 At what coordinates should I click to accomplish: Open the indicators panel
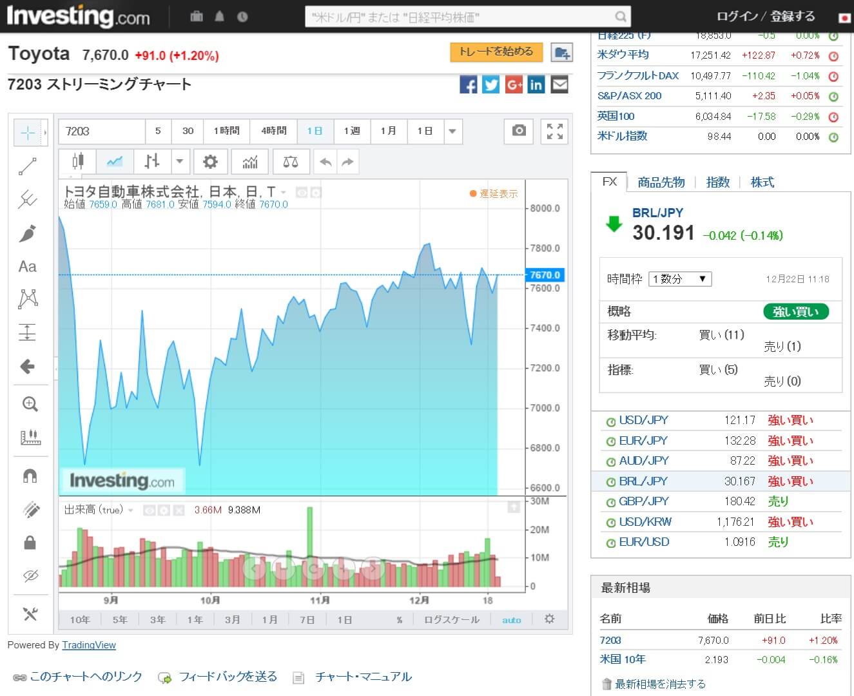point(249,161)
